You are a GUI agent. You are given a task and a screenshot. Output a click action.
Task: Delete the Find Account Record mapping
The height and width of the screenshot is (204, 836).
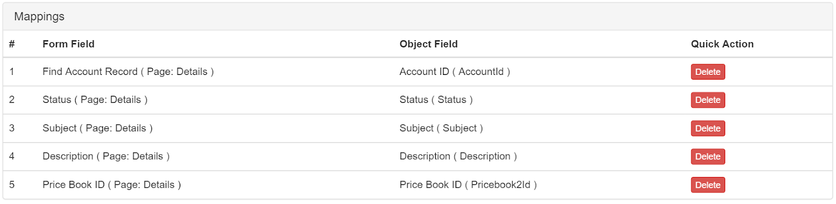(x=707, y=72)
